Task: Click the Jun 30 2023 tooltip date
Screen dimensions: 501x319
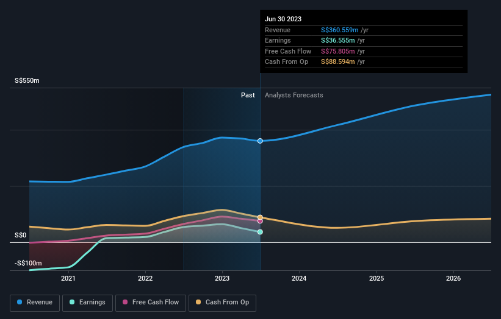Action: 283,19
